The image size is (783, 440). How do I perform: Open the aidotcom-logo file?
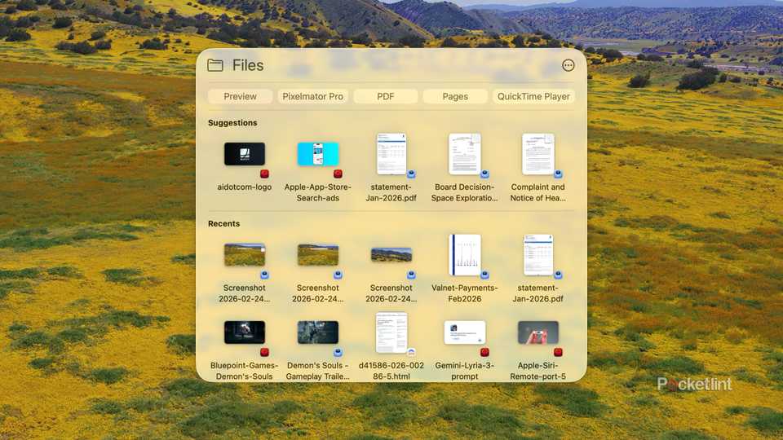244,154
